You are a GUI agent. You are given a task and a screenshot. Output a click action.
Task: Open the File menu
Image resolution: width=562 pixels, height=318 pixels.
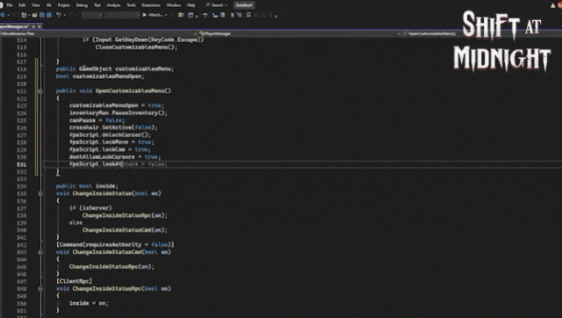tap(10, 5)
